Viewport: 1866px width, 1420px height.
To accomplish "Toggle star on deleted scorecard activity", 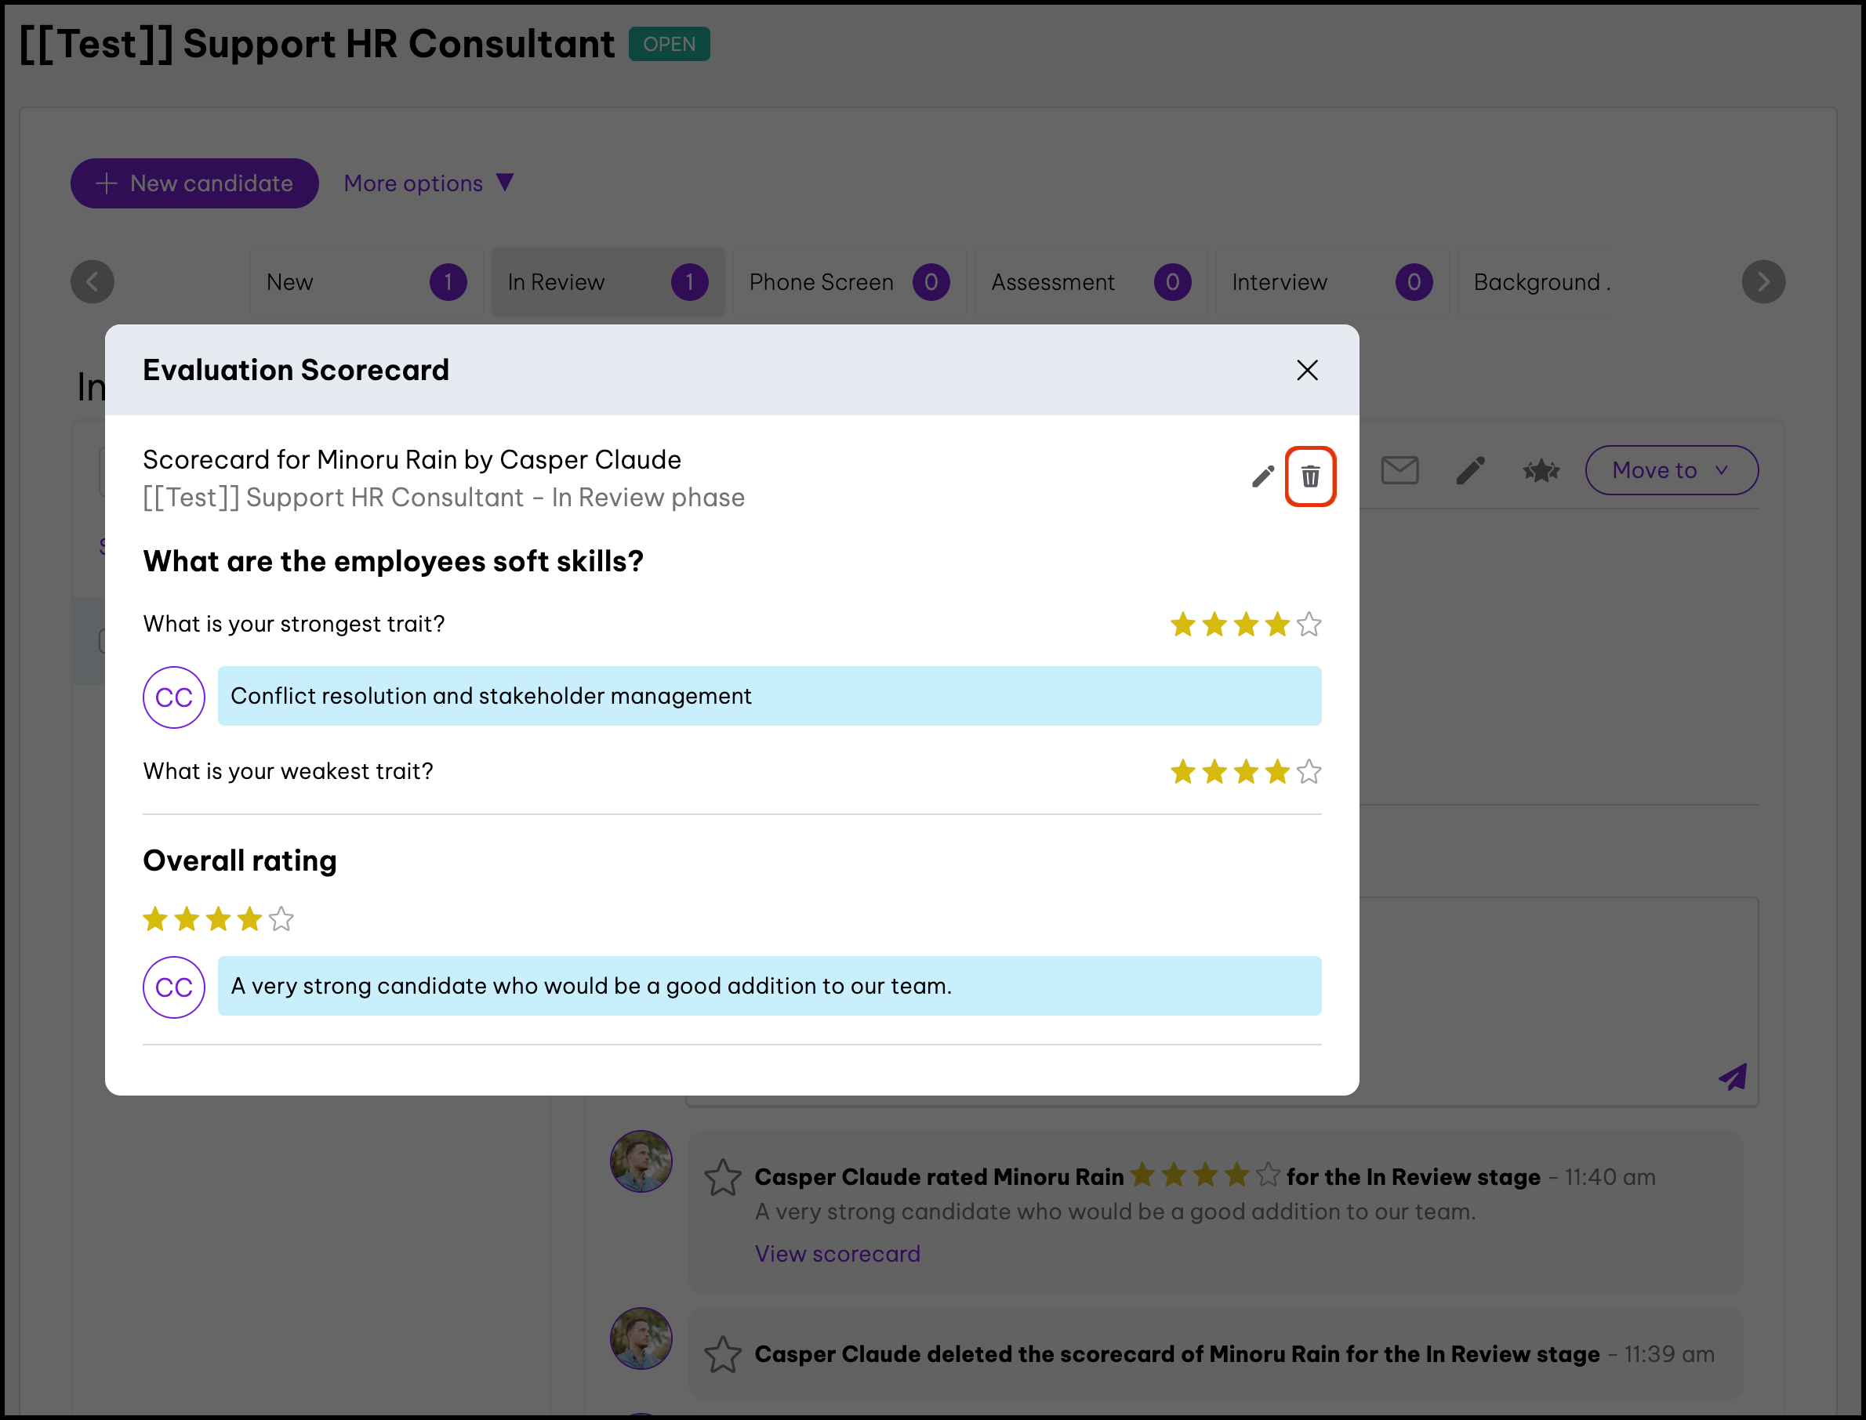I will pyautogui.click(x=723, y=1354).
